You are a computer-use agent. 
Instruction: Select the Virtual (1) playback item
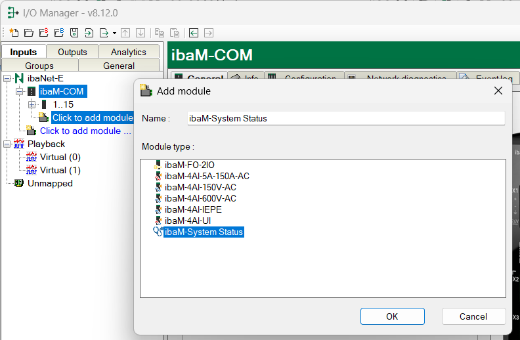[60, 171]
